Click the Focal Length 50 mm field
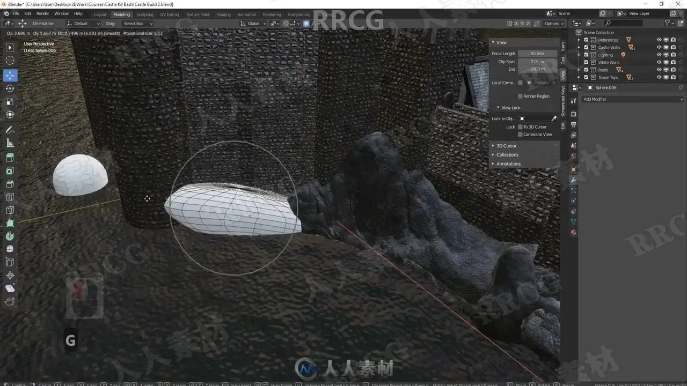 click(537, 54)
